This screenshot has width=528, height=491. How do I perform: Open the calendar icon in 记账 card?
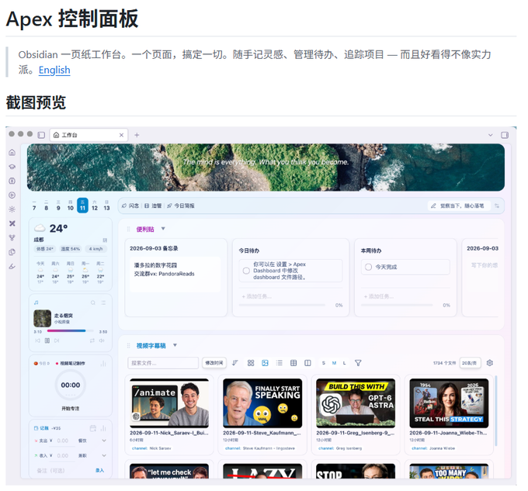pos(93,428)
